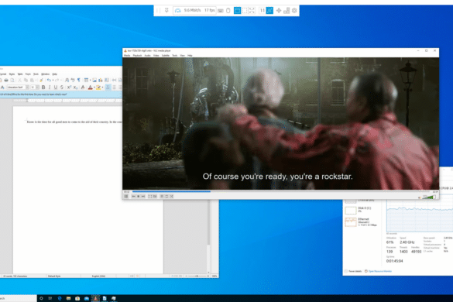The height and width of the screenshot is (302, 453).
Task: Apply italic formatting in Writer
Action: tap(50, 88)
